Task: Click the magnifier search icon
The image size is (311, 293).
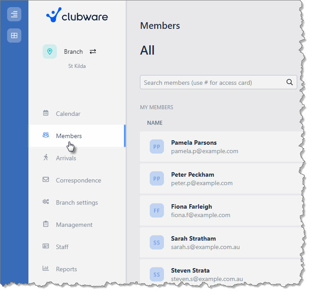Action: [x=290, y=82]
